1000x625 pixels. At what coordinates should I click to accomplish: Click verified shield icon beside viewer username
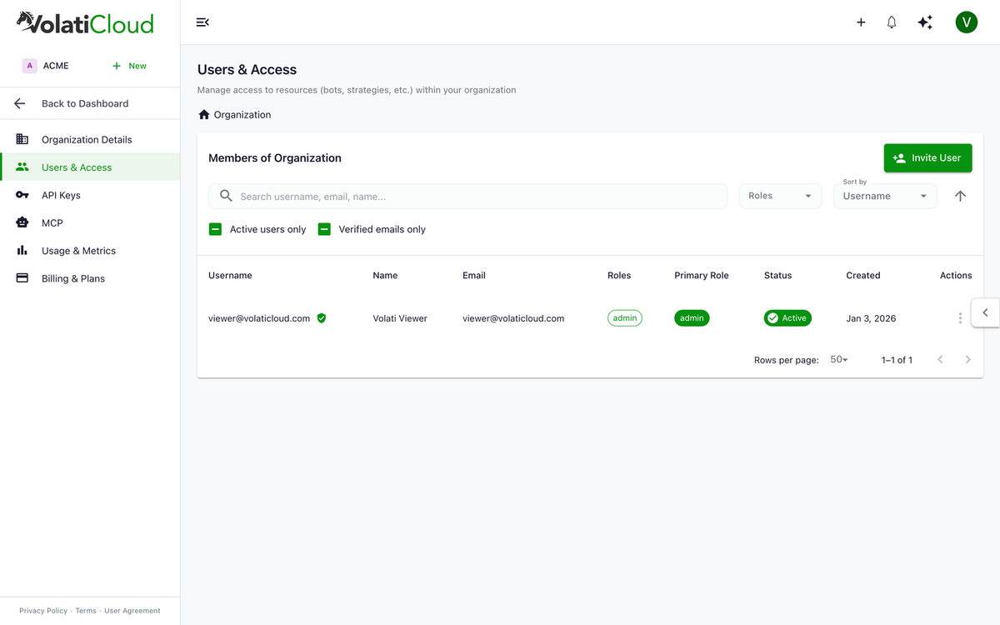(322, 318)
